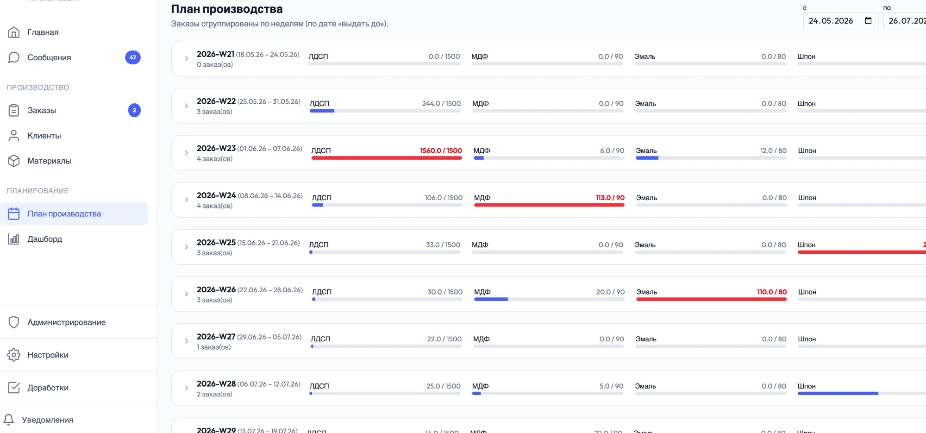
Task: Expand the 2026-W23 week row
Action: [x=187, y=153]
